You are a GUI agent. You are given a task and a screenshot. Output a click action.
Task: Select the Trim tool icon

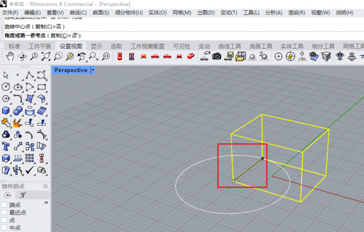point(30,123)
